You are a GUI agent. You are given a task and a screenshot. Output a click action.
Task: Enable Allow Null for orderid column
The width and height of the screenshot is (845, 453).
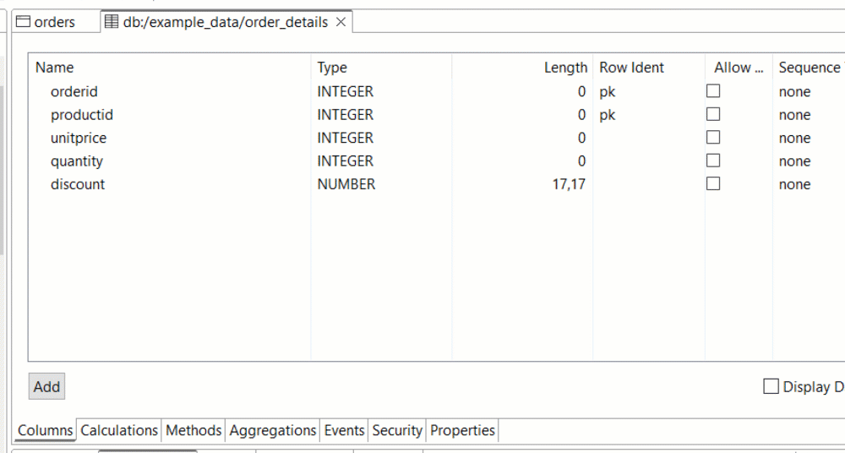click(713, 91)
